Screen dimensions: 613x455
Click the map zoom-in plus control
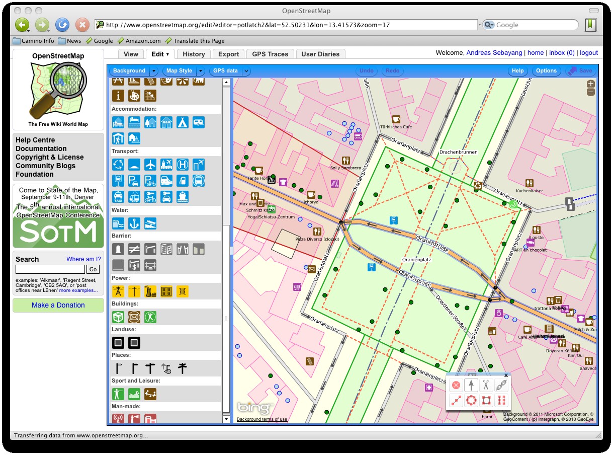point(591,84)
